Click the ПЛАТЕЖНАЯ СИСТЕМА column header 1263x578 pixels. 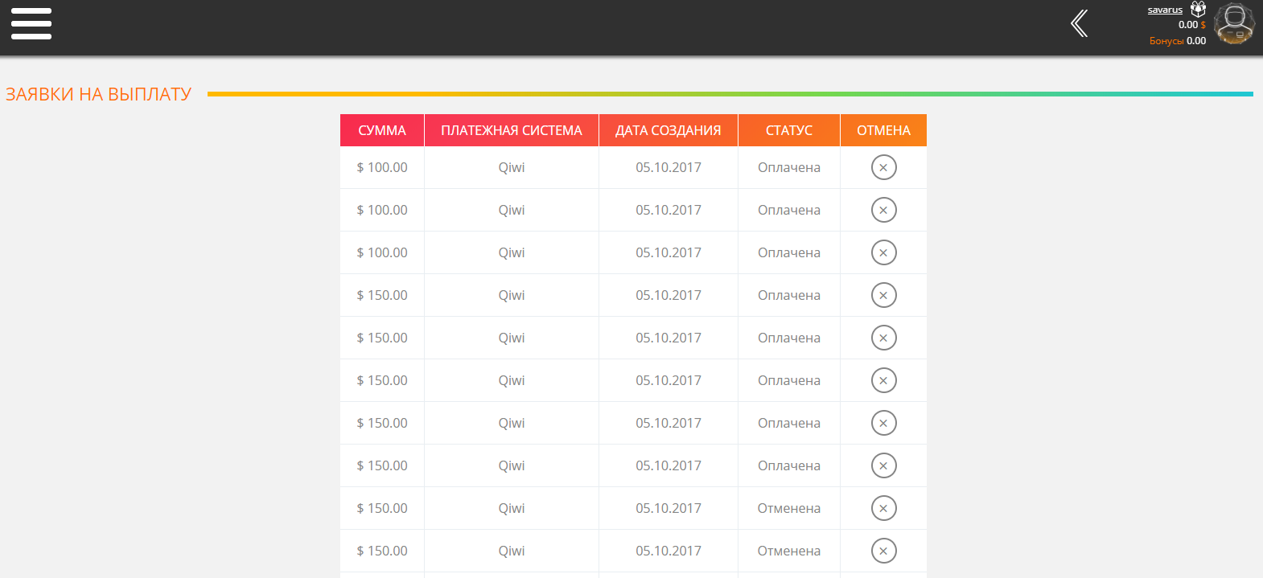coord(512,130)
